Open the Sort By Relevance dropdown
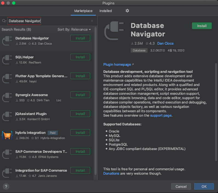The height and width of the screenshot is (193, 218). (x=74, y=30)
